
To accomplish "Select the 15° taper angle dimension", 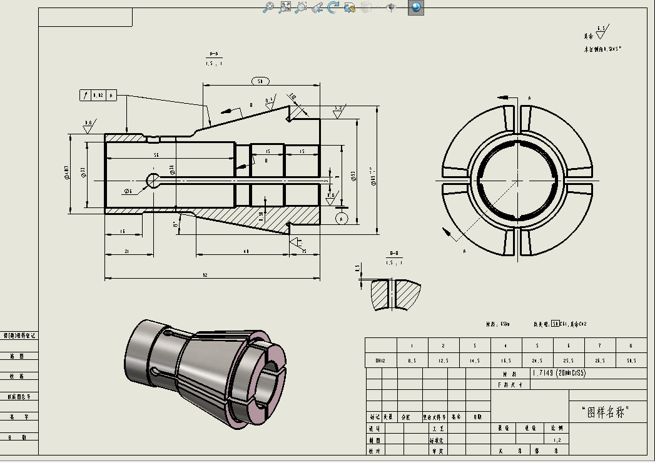I will [x=175, y=224].
